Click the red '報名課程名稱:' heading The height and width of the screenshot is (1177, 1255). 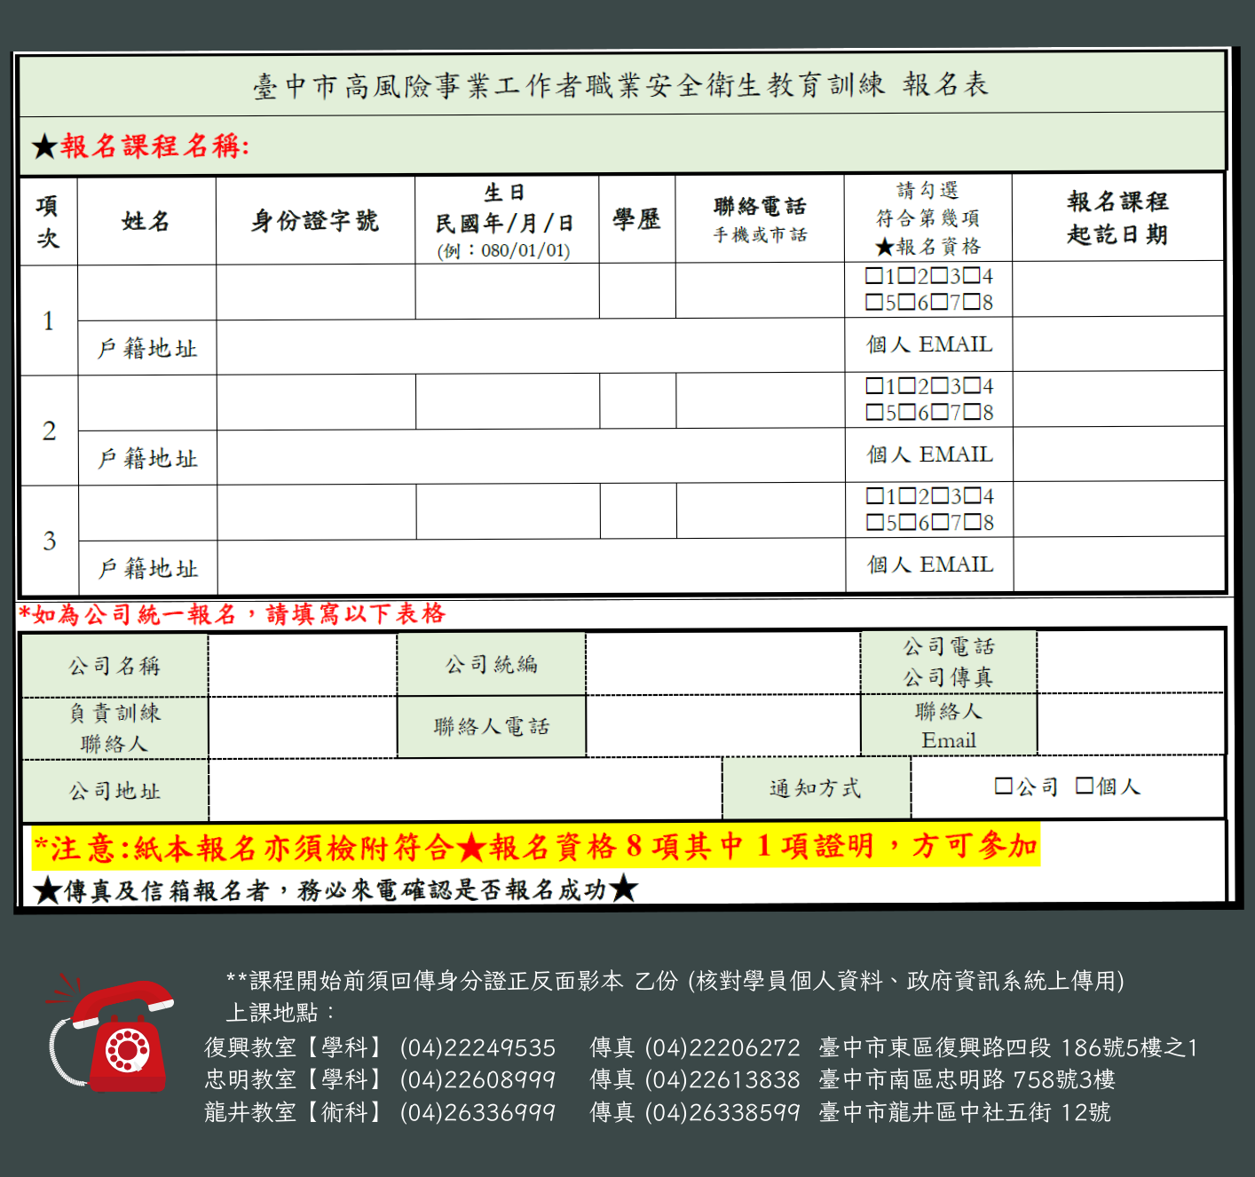pyautogui.click(x=155, y=146)
